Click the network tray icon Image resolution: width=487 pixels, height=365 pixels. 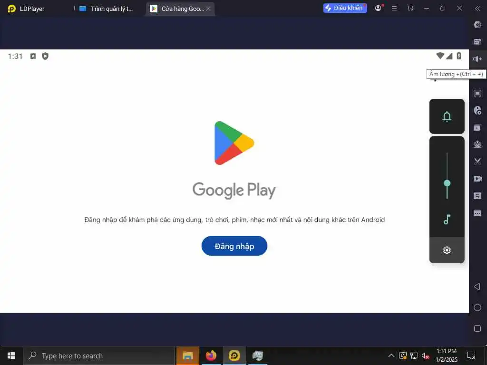pos(414,355)
